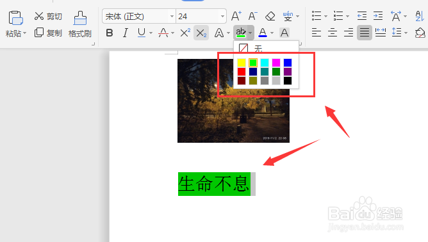Pick the olive highlight swatch
This screenshot has height=242, width=428.
(253, 81)
